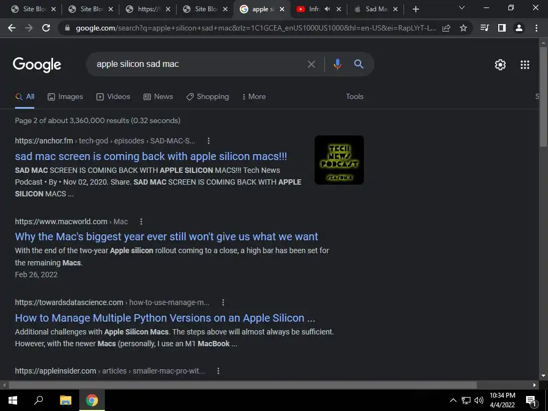Open taskbar volume control icon
The image size is (548, 411).
(x=479, y=400)
